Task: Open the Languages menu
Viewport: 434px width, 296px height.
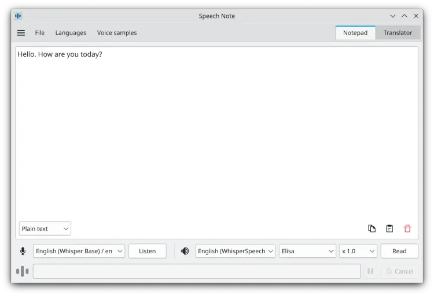Action: click(x=71, y=32)
